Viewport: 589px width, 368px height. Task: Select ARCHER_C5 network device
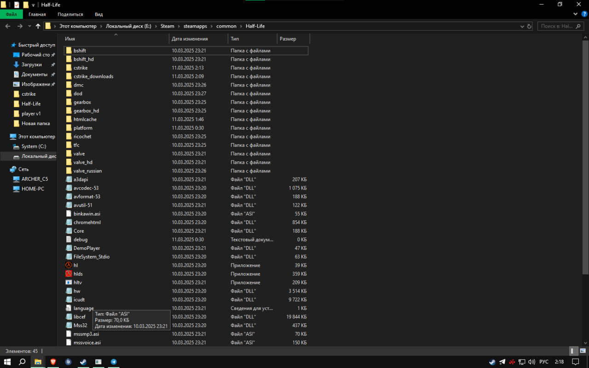[x=35, y=179]
